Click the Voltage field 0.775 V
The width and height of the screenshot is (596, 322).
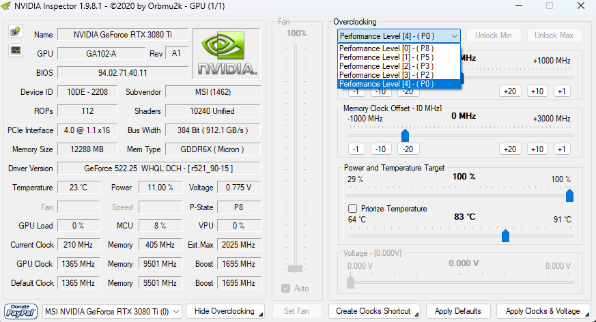pyautogui.click(x=239, y=188)
